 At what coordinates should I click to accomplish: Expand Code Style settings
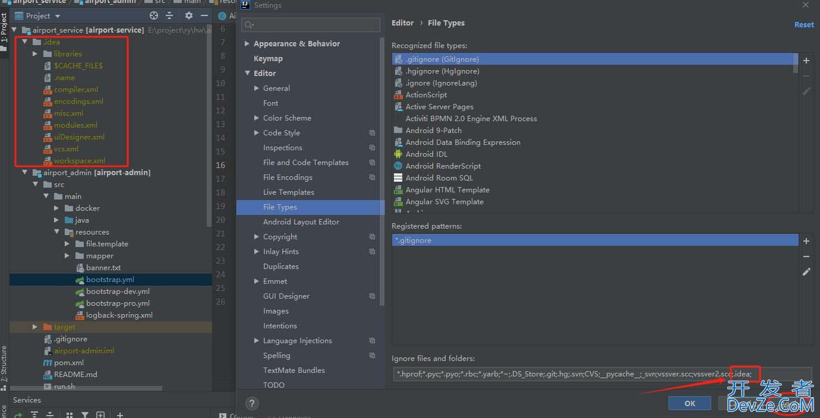(257, 133)
